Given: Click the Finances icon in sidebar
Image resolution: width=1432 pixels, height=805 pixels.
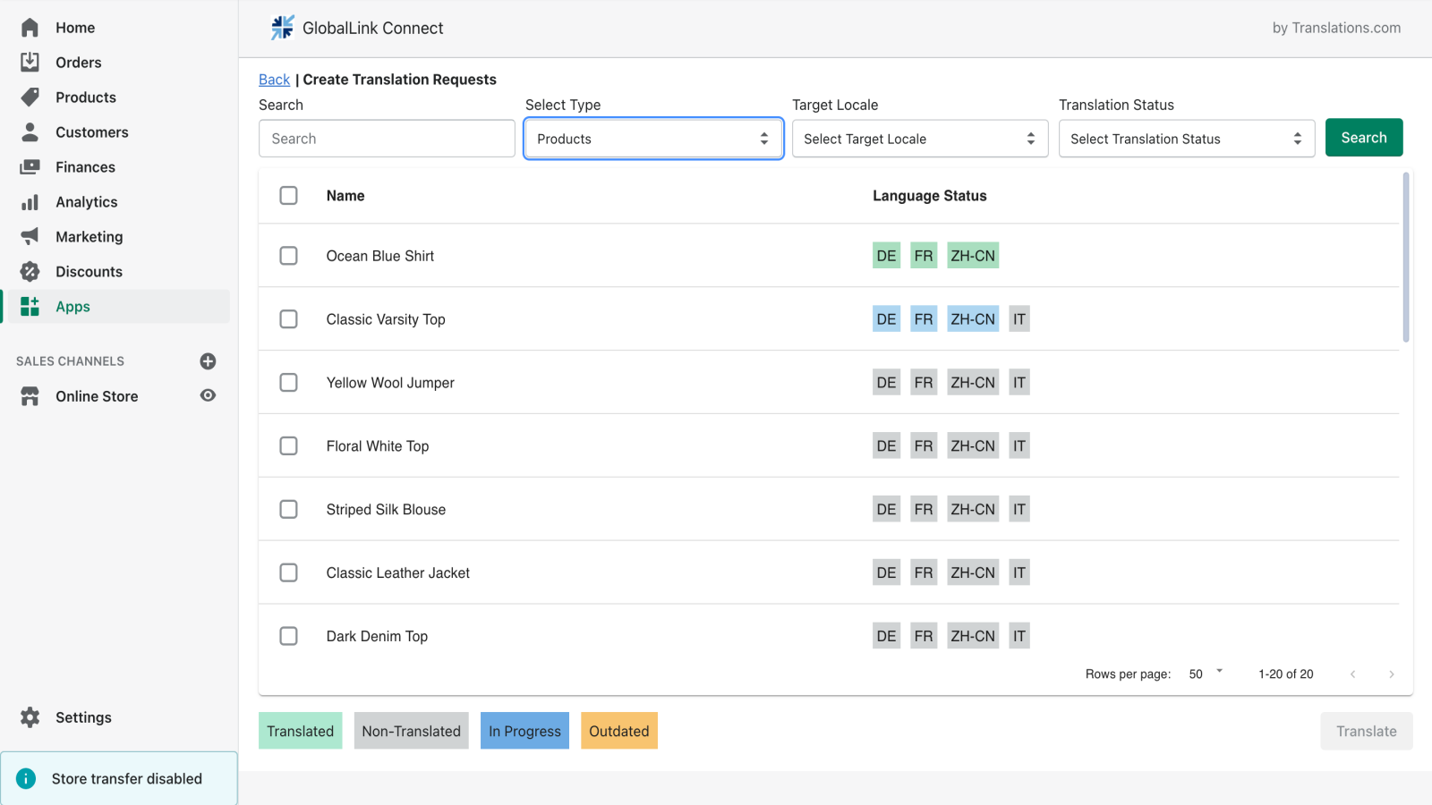Looking at the screenshot, I should coord(30,166).
